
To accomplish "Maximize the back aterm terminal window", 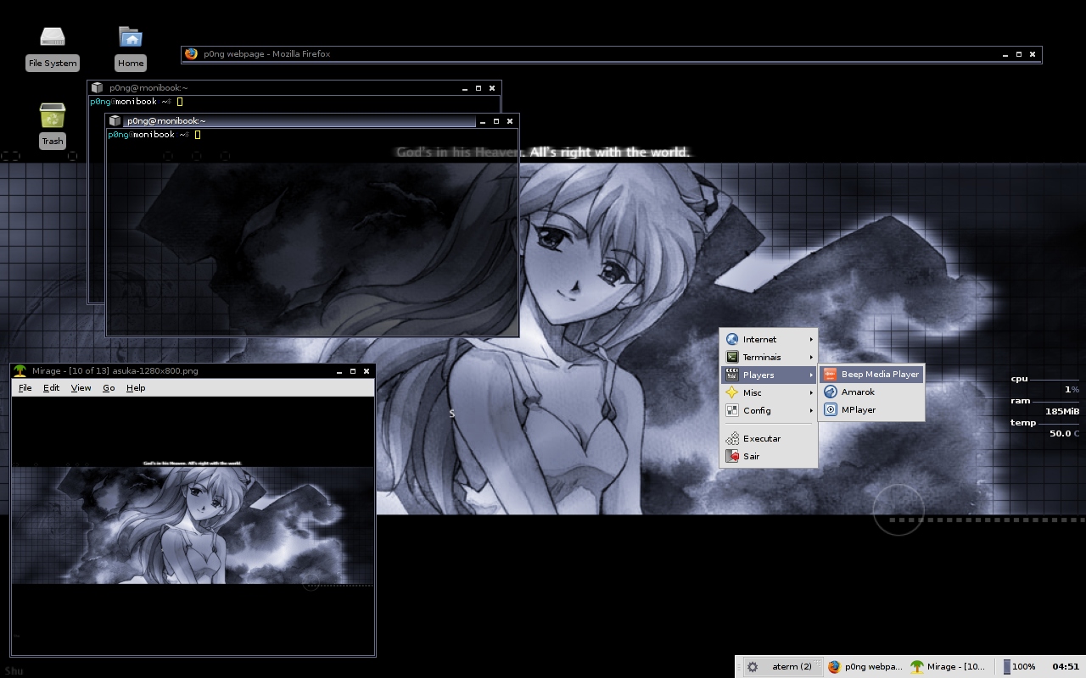I will [479, 88].
